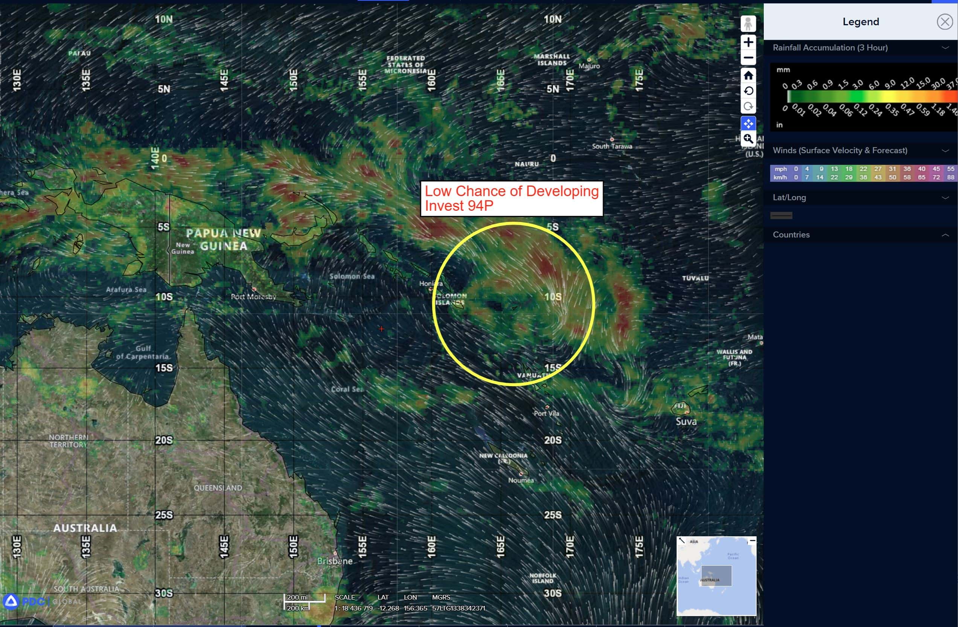
Task: Click the Invest 94P annotation label
Action: click(x=511, y=198)
